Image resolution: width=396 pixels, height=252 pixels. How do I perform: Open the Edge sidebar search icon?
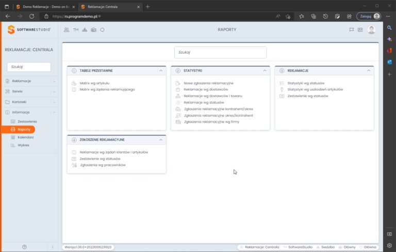389,28
